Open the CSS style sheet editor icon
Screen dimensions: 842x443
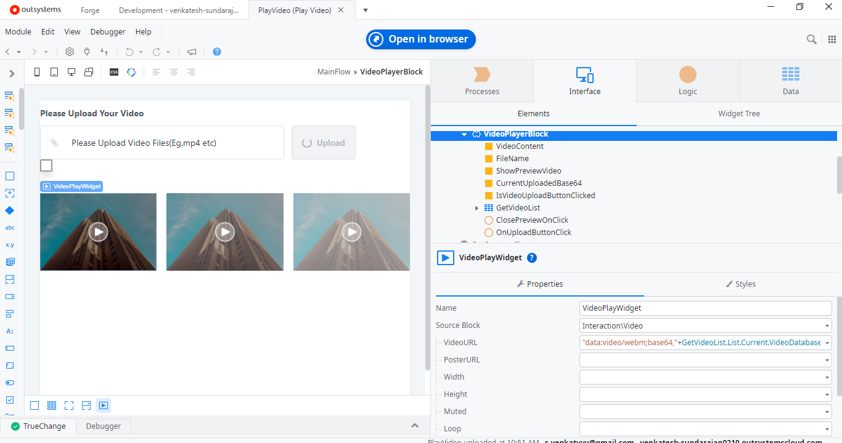coord(114,72)
